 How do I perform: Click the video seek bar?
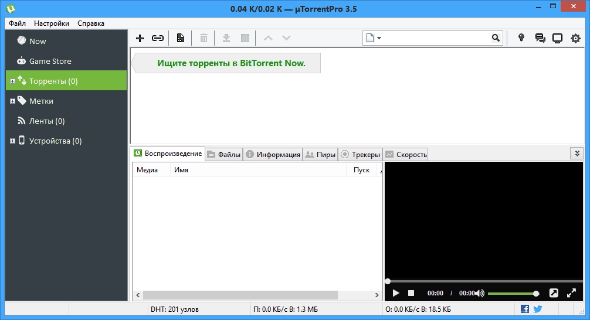[x=484, y=281]
